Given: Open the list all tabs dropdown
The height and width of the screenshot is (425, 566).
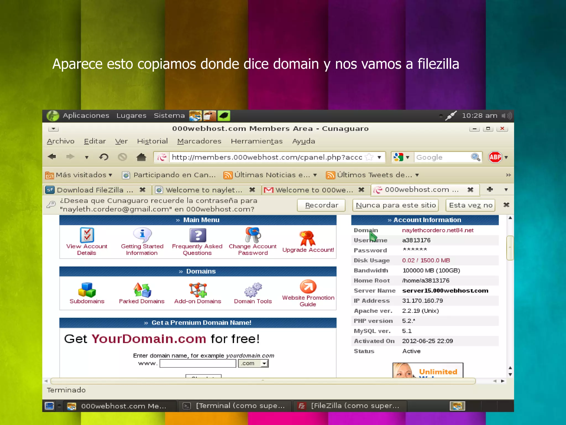Looking at the screenshot, I should pos(506,190).
